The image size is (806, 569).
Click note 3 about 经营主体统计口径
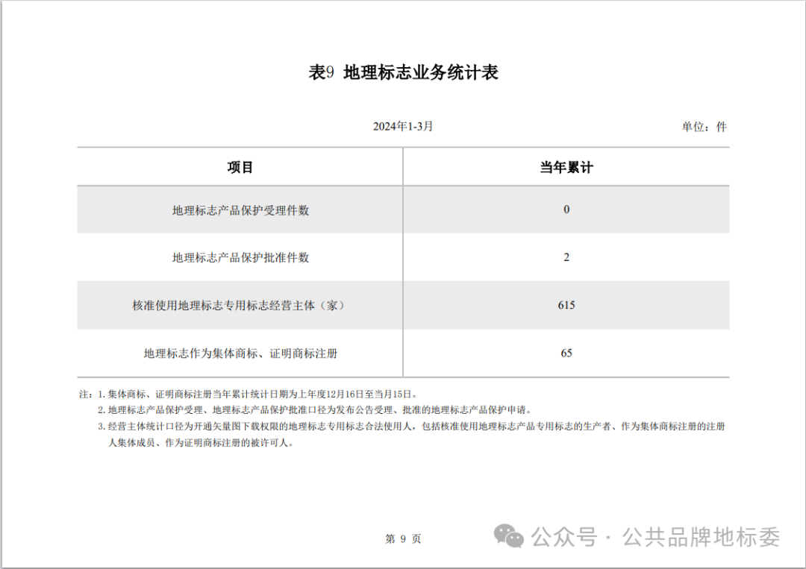click(412, 435)
